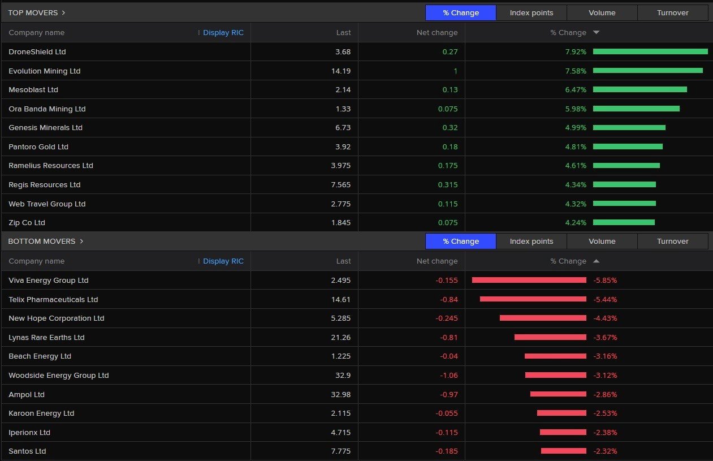Click Viva Energy's red percentage bar

pos(529,280)
